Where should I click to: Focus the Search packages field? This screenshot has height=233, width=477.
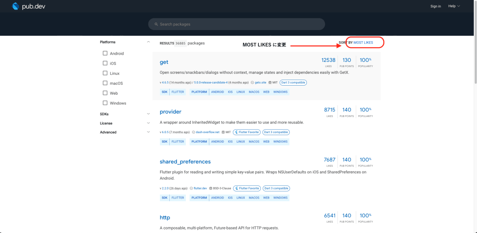click(237, 24)
